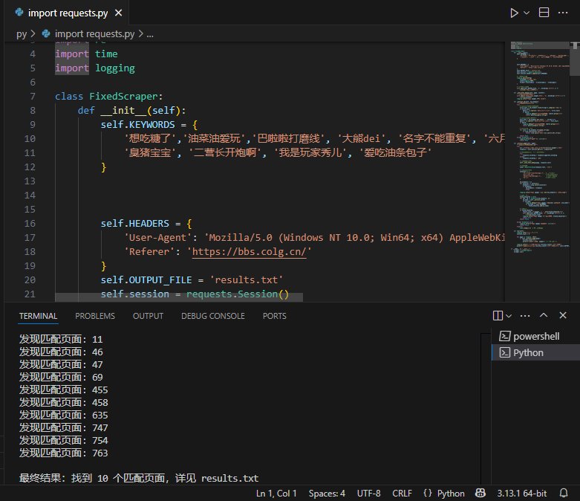Viewport: 580px width, 501px height.
Task: Switch to the OUTPUT tab
Action: point(148,316)
